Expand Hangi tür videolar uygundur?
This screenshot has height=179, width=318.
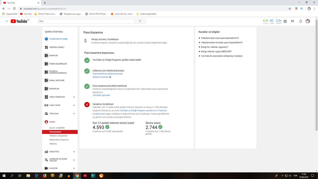213,47
